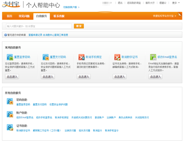This screenshot has width=190, height=141.
Task: Click the 提建议 link
Action: click(163, 3)
